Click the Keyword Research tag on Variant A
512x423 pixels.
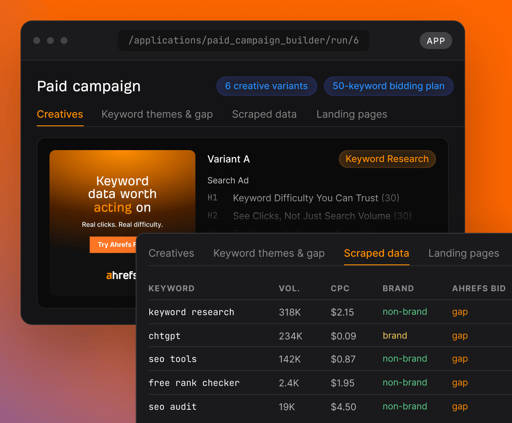pos(387,159)
